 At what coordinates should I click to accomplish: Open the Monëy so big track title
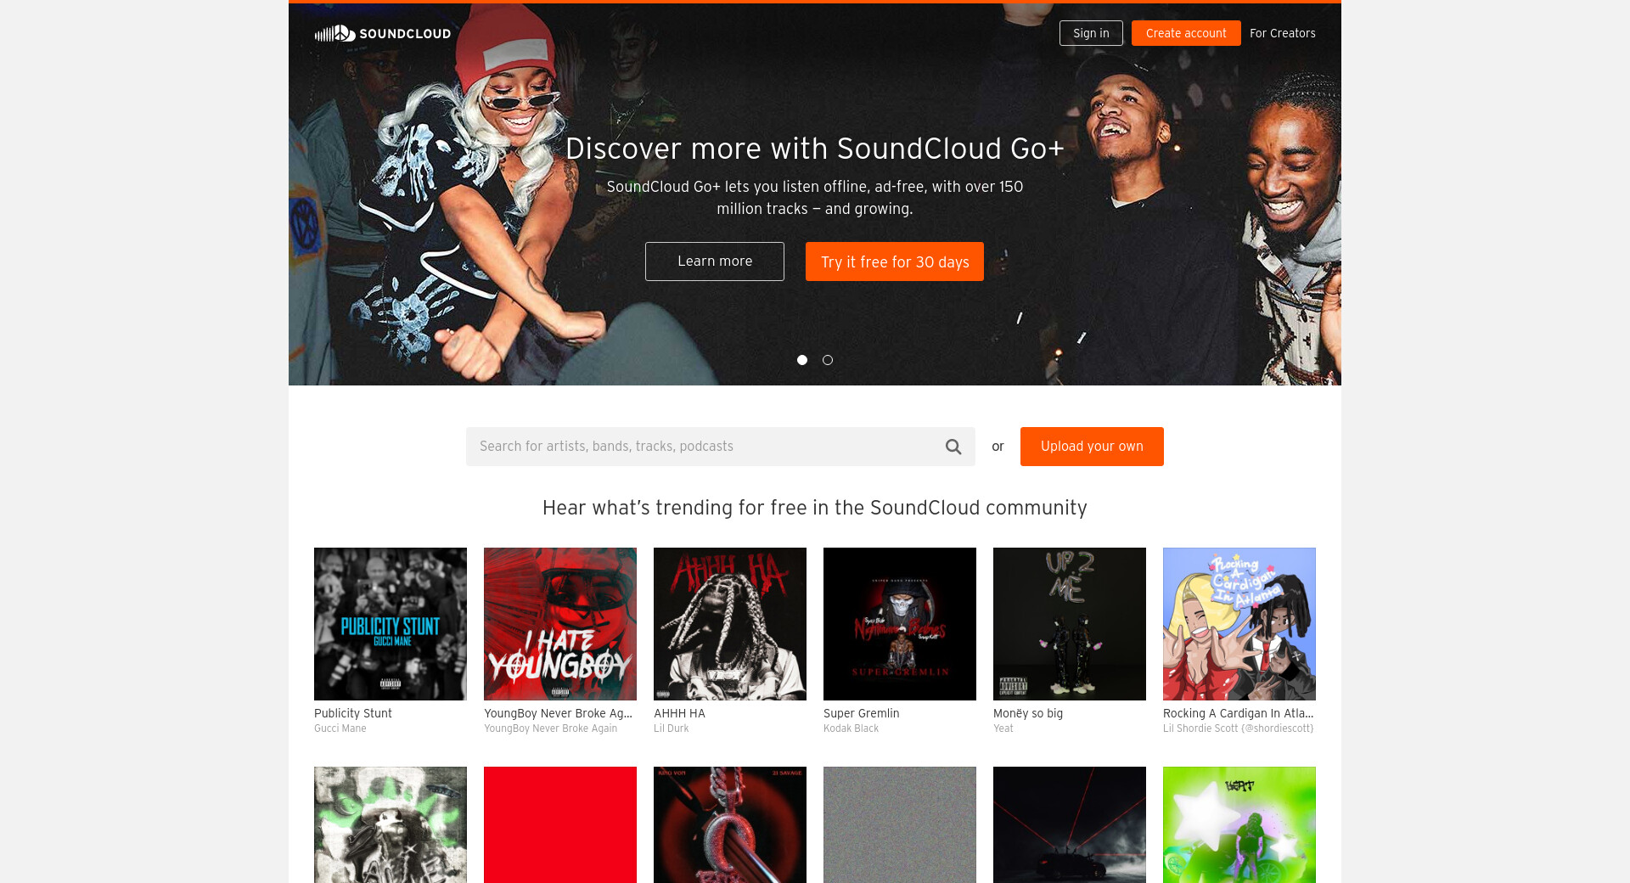coord(1028,713)
